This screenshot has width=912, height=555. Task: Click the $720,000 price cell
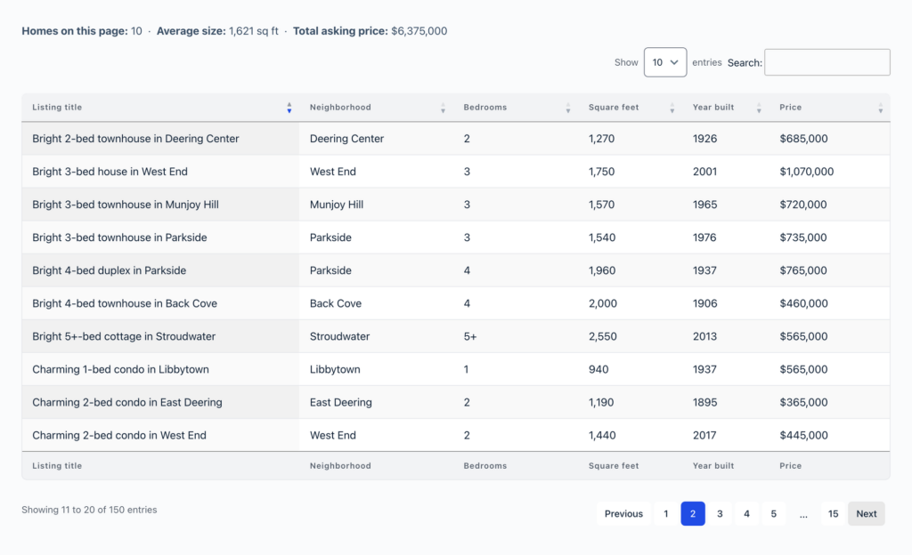coord(829,205)
